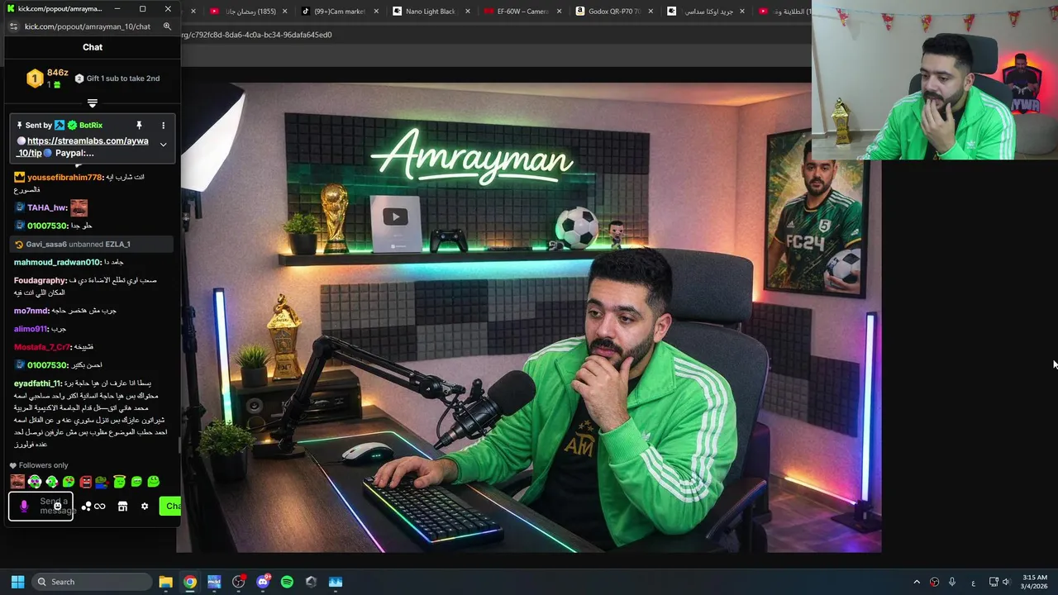Open the clock showing 3:15 AM

click(x=1035, y=582)
